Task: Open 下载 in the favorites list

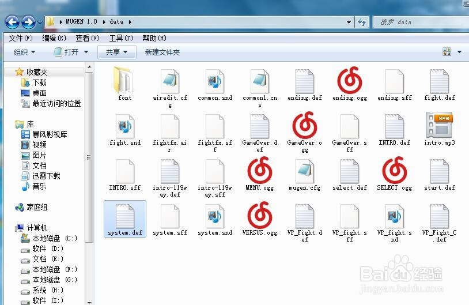Action: [39, 82]
